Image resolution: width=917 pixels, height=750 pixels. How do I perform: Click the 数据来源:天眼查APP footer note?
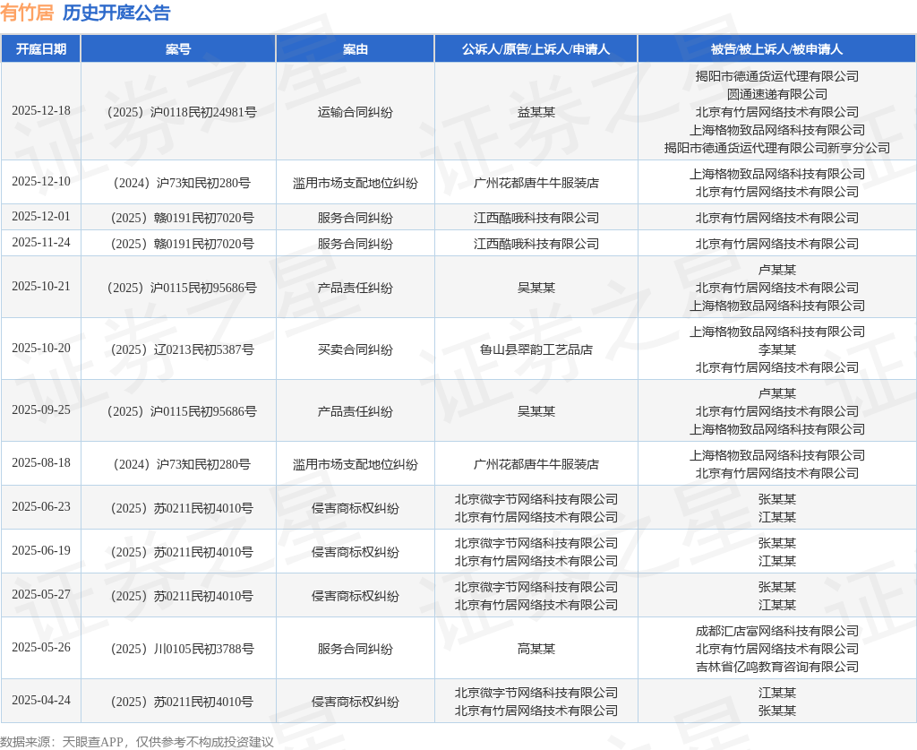137,743
